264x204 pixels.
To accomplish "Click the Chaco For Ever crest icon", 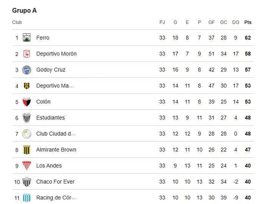I will [x=26, y=182].
